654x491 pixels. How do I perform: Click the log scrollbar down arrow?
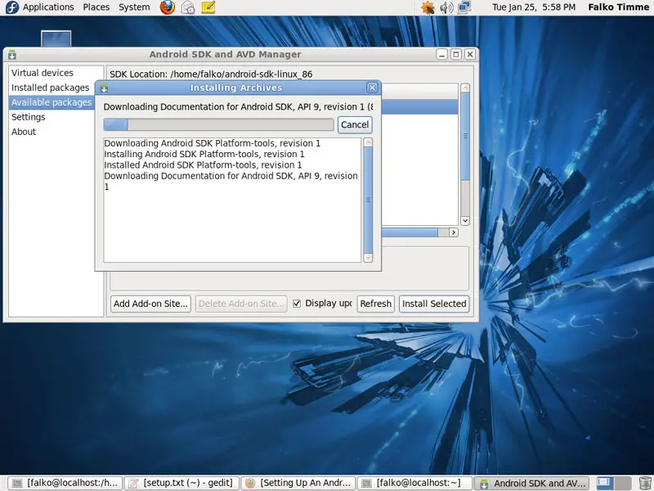click(368, 258)
